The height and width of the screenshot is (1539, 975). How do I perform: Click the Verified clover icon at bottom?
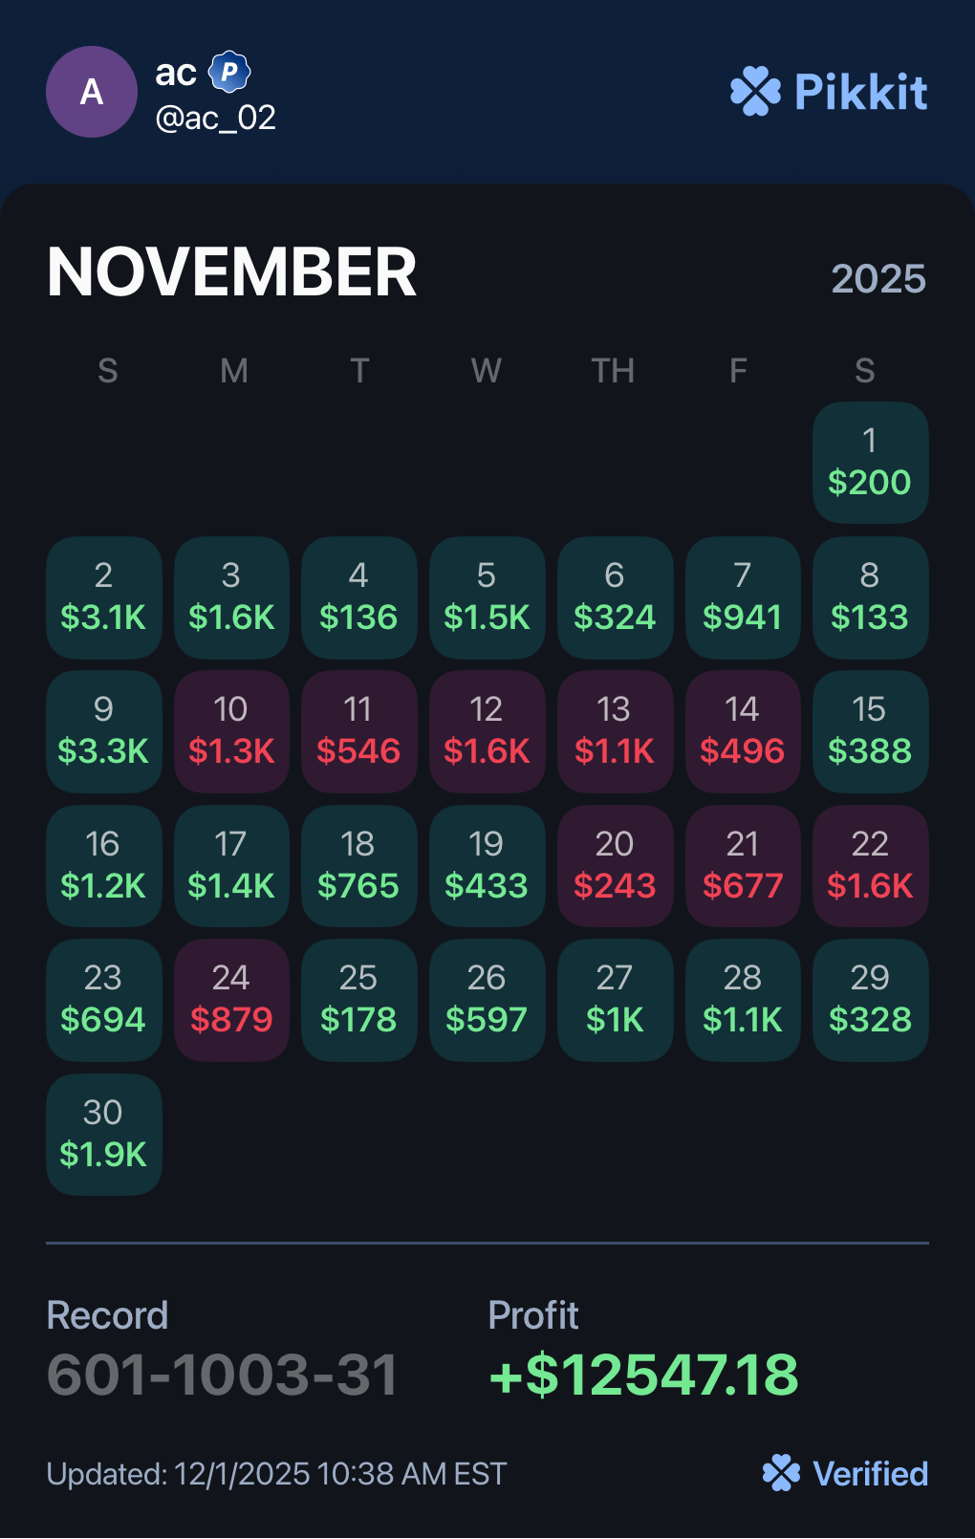781,1473
